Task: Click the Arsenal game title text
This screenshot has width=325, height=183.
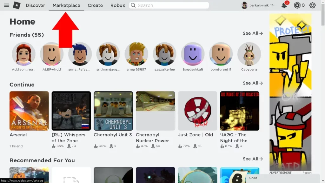Action: [18, 135]
